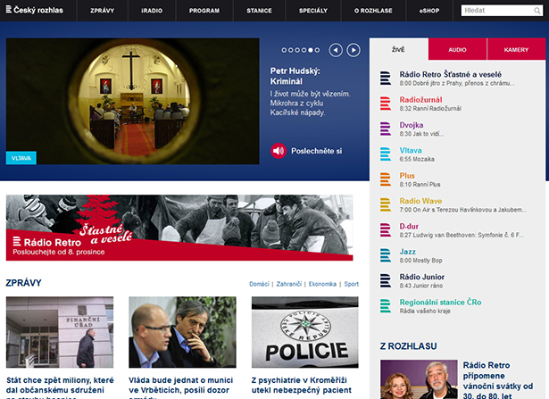Viewport: 549px width, 399px height.
Task: Click the ZPRÁVY section heading
Action: pos(23,283)
